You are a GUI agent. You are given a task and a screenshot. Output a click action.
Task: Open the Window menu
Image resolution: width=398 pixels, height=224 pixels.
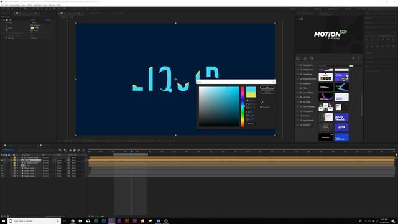coord(52,5)
